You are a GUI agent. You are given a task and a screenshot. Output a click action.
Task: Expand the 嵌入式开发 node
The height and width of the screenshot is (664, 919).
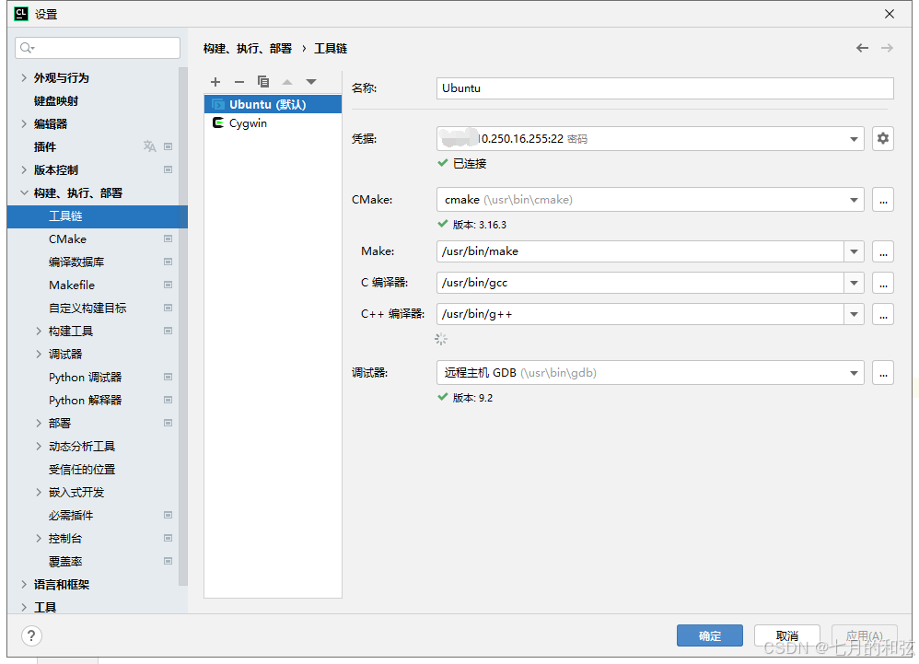pyautogui.click(x=39, y=493)
